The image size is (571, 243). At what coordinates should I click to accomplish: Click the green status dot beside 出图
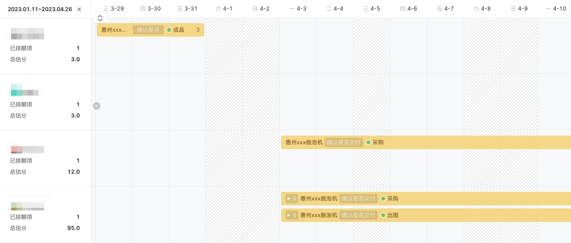tap(383, 215)
